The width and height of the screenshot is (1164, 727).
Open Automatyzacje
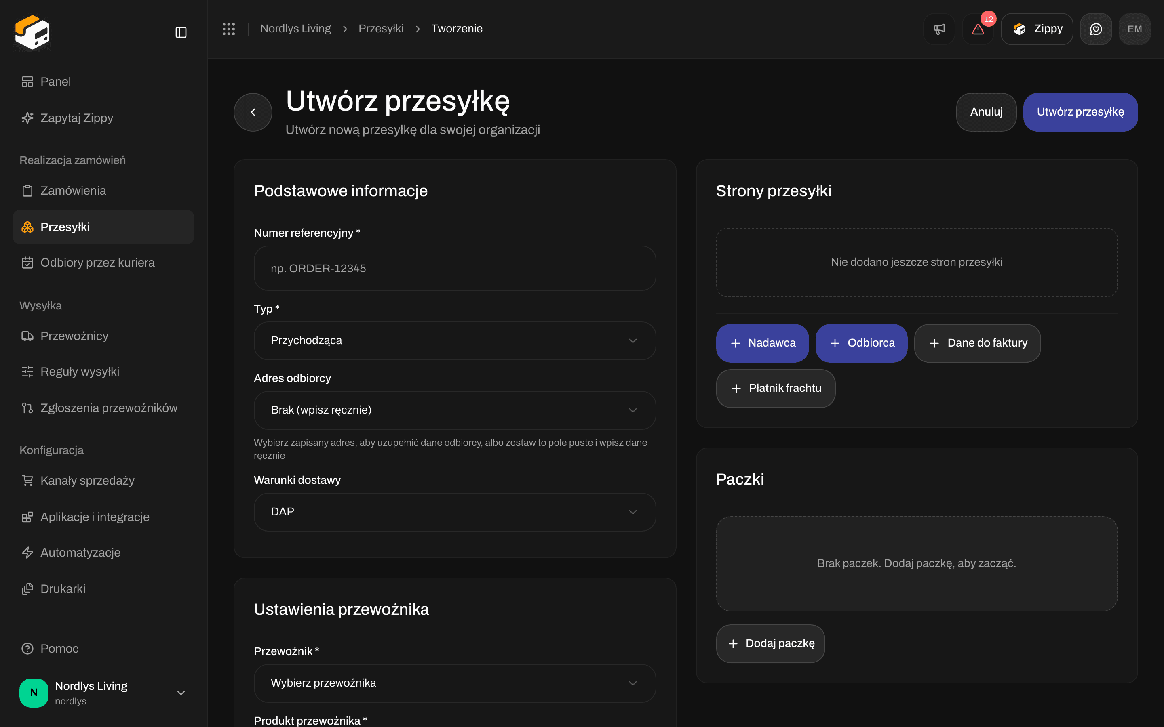103,553
